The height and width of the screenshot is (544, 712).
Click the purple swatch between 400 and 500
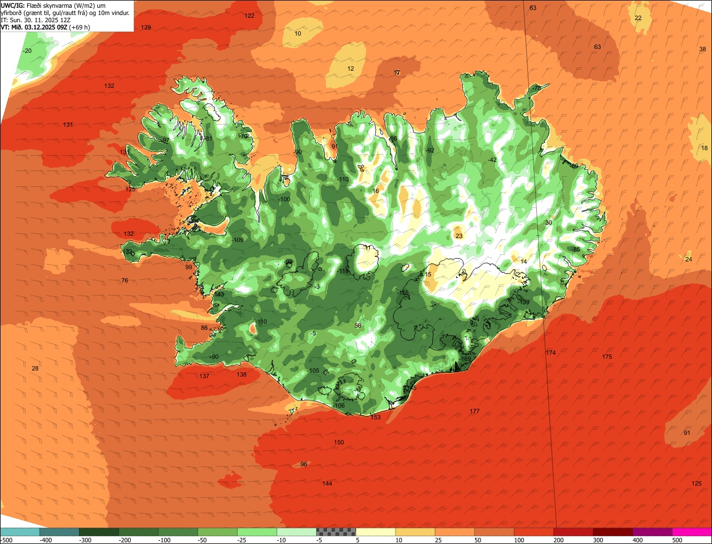pos(652,532)
